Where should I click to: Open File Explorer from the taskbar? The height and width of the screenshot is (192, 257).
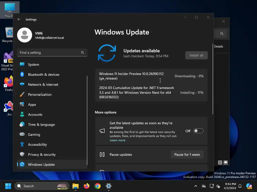pos(76,186)
